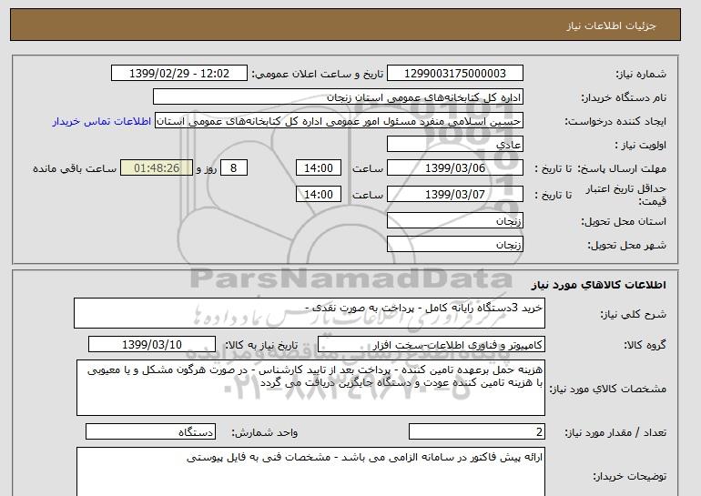Click the priority field showing عادی
Viewport: 701px width, 496px height.
(x=454, y=145)
